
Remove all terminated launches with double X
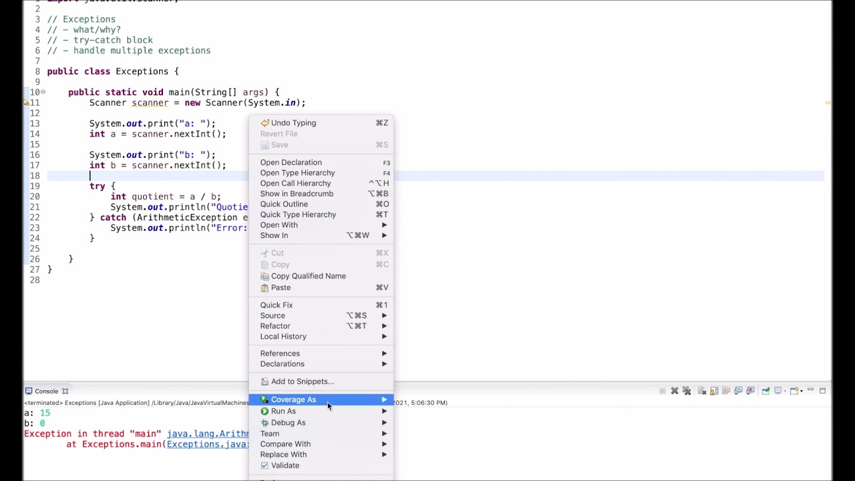click(687, 391)
